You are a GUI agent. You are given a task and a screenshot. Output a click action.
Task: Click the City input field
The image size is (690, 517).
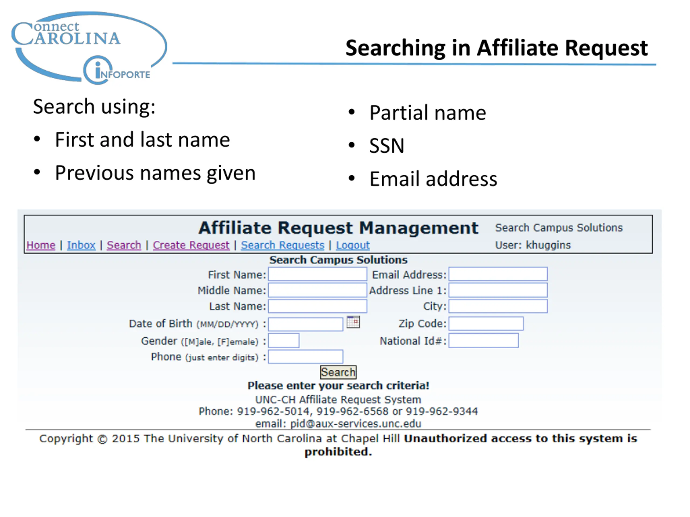click(x=498, y=306)
